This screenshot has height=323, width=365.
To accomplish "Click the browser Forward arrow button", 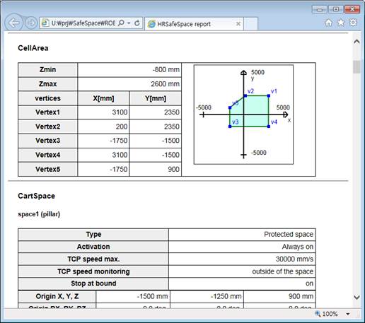I will [x=31, y=23].
